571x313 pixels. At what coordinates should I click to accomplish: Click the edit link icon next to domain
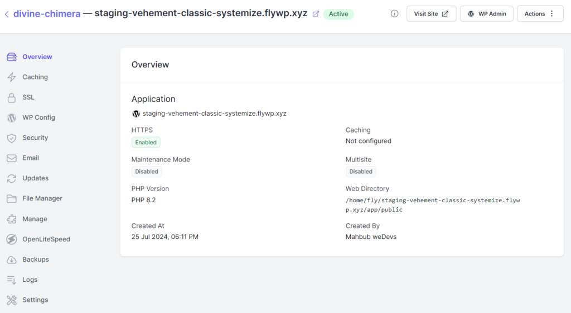[316, 14]
